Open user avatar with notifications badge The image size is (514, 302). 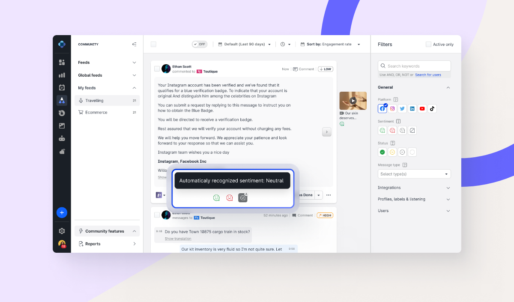pos(62,244)
